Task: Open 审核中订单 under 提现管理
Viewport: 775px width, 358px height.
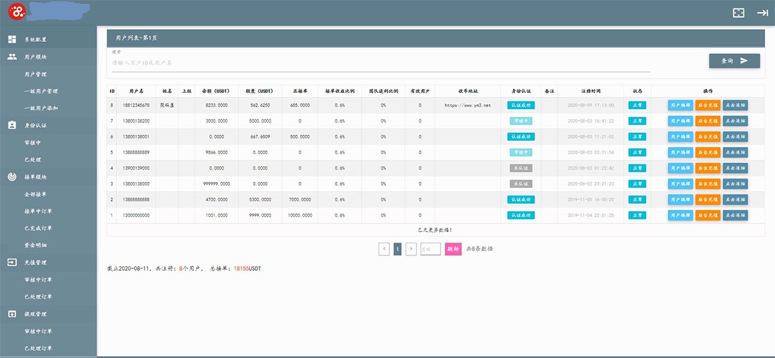Action: pyautogui.click(x=38, y=332)
